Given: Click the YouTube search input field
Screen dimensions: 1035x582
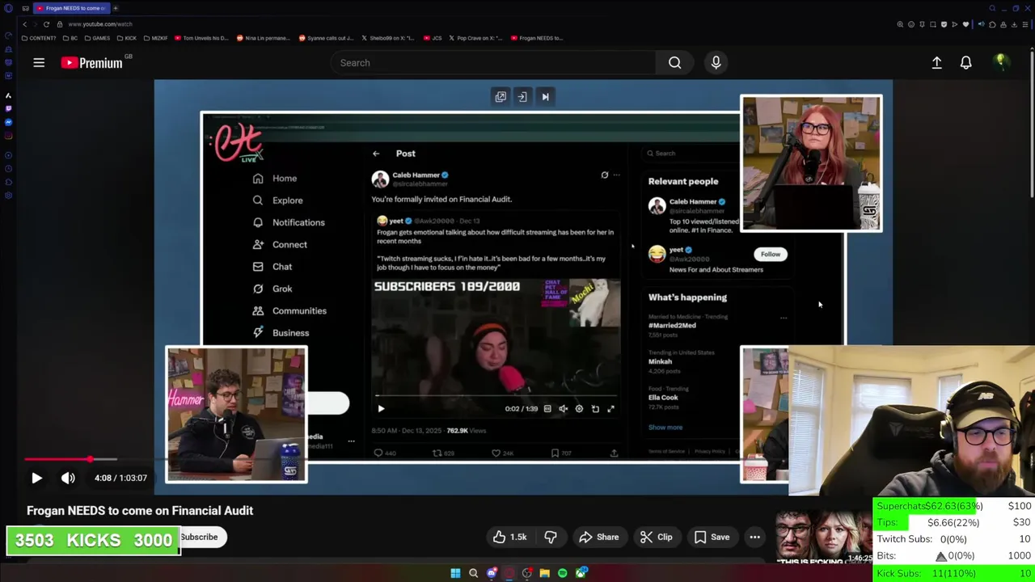Looking at the screenshot, I should (x=492, y=62).
